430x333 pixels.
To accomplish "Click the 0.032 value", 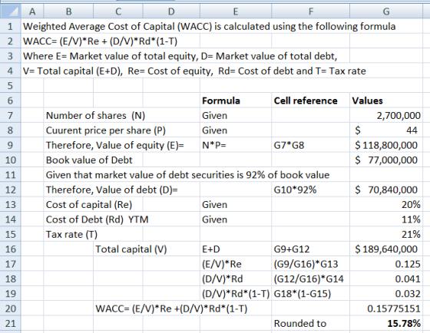I will point(408,294).
